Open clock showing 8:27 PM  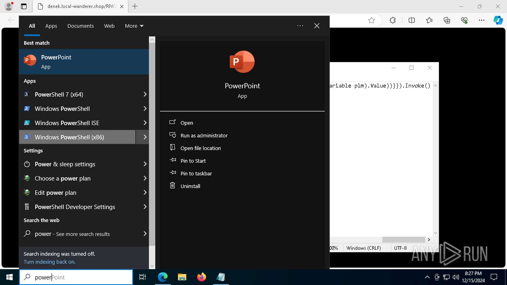coord(473,277)
